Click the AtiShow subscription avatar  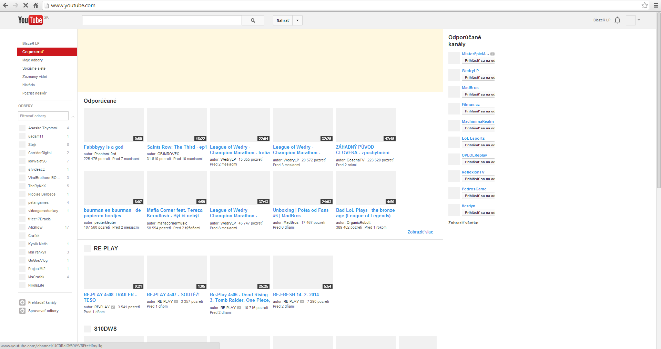[x=22, y=227]
